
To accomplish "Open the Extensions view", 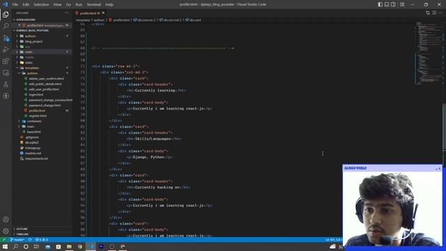I will [x=6, y=61].
